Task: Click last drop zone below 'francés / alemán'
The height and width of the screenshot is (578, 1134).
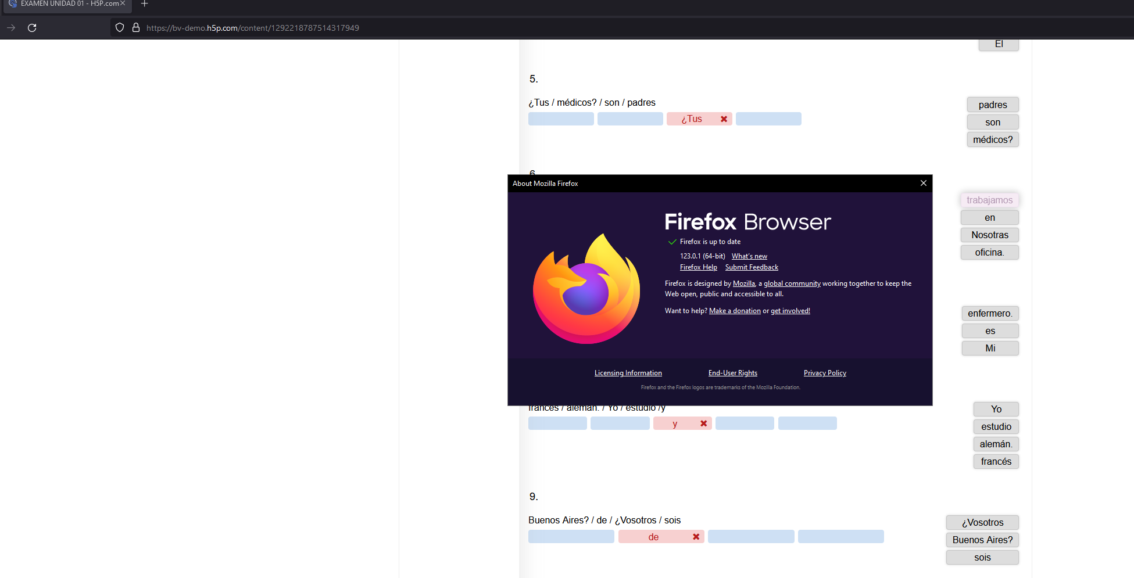Action: [x=807, y=423]
